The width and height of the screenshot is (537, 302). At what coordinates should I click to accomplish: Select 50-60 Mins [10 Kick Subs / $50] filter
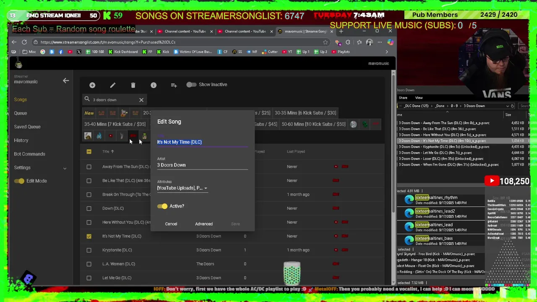tap(314, 124)
